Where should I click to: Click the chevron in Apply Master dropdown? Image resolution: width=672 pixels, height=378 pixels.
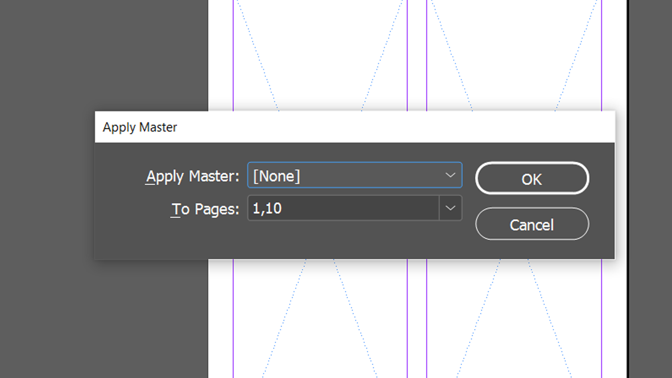[450, 175]
